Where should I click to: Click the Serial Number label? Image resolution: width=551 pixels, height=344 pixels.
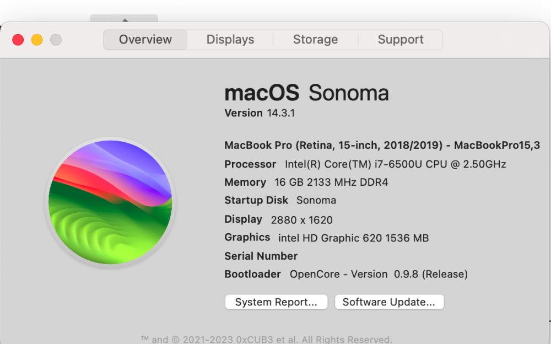261,256
